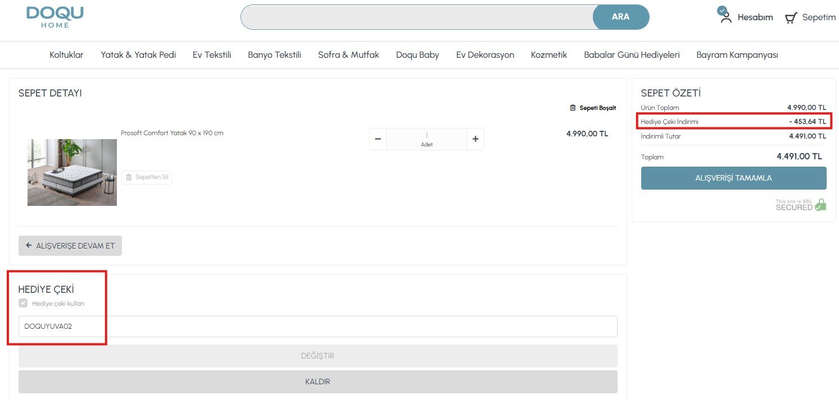Focus the site search field
Image resolution: width=839 pixels, height=400 pixels.
coord(417,17)
